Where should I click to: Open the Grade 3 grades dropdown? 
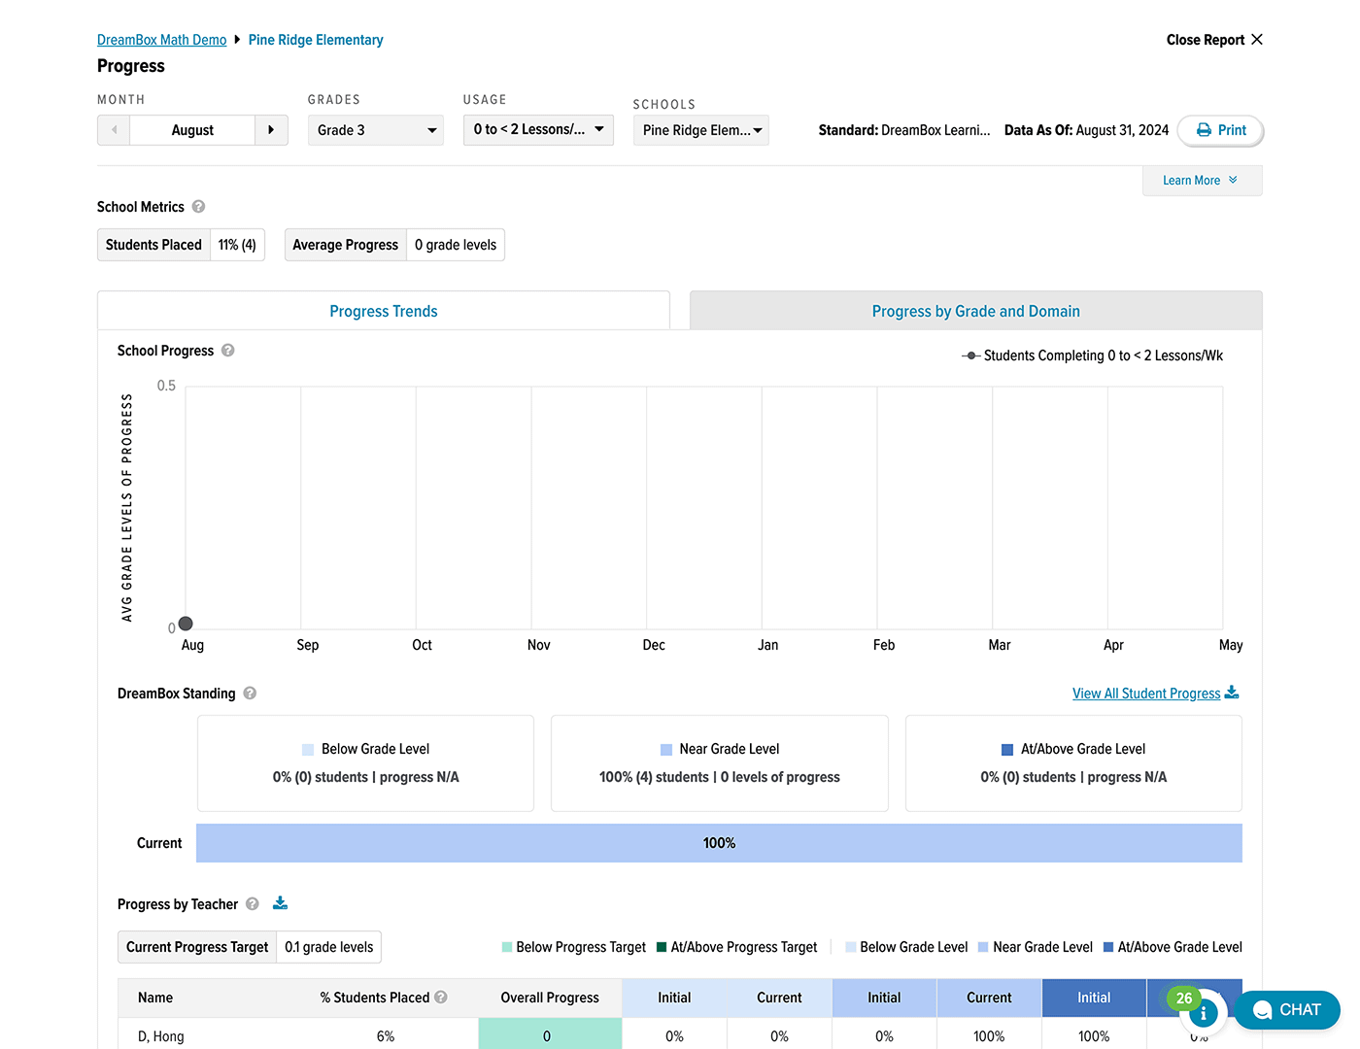(376, 130)
